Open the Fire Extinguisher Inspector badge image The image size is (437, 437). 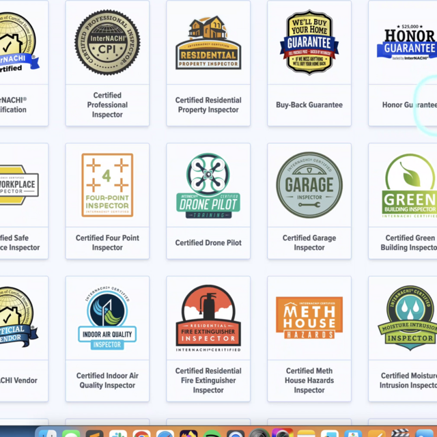tap(208, 318)
